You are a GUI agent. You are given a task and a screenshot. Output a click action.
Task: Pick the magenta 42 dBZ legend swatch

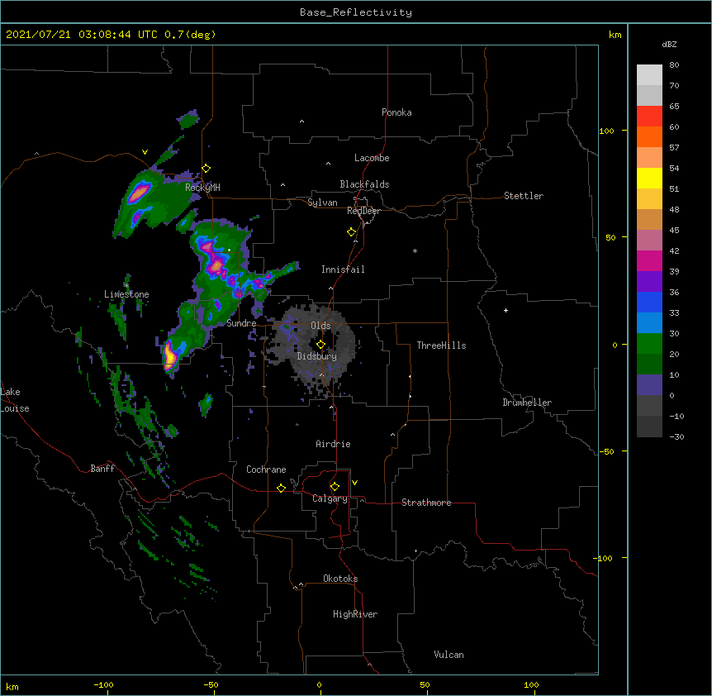[649, 260]
